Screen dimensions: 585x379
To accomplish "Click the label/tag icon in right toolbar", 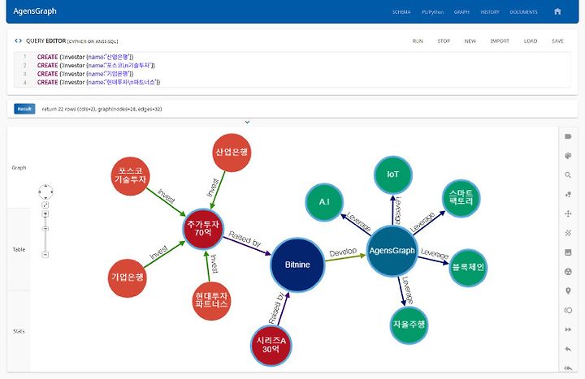I will click(568, 136).
